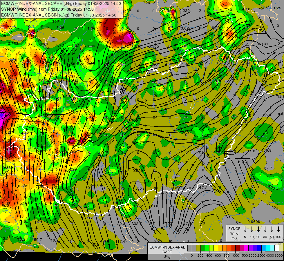
Task: Click the 17.4 value on the map
Action: pyautogui.click(x=121, y=242)
